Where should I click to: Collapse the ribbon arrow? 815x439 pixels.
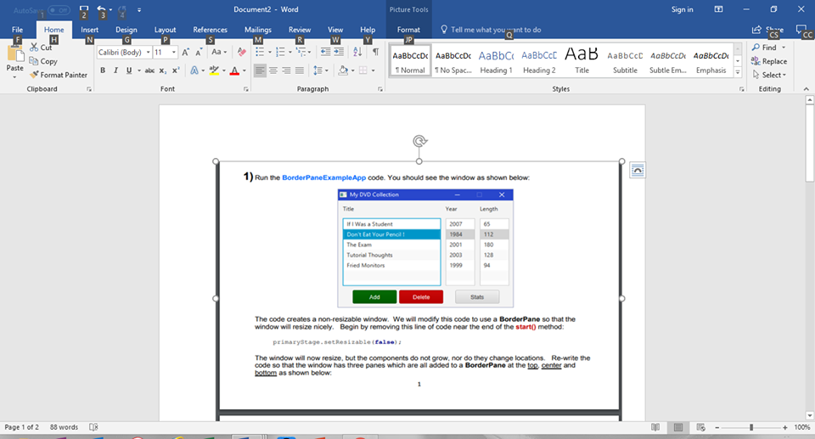click(807, 89)
